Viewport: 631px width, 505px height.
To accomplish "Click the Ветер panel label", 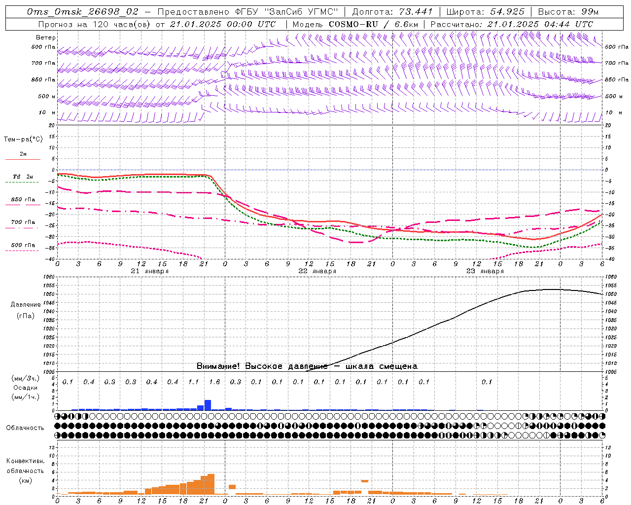I will point(46,37).
